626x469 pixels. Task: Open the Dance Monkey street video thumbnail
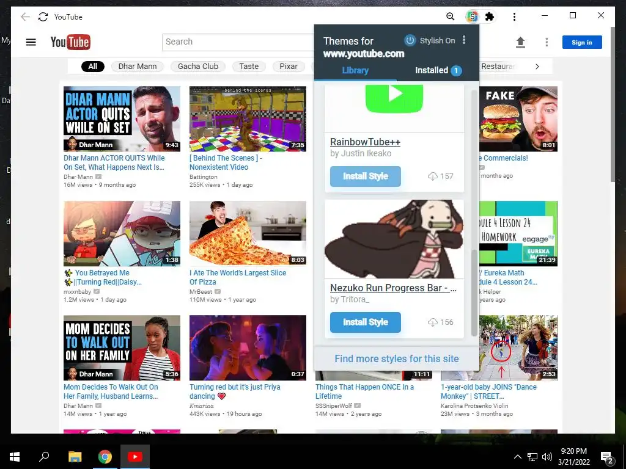518,347
